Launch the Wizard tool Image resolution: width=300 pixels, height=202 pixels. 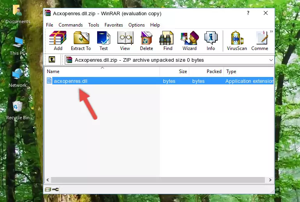pyautogui.click(x=190, y=41)
